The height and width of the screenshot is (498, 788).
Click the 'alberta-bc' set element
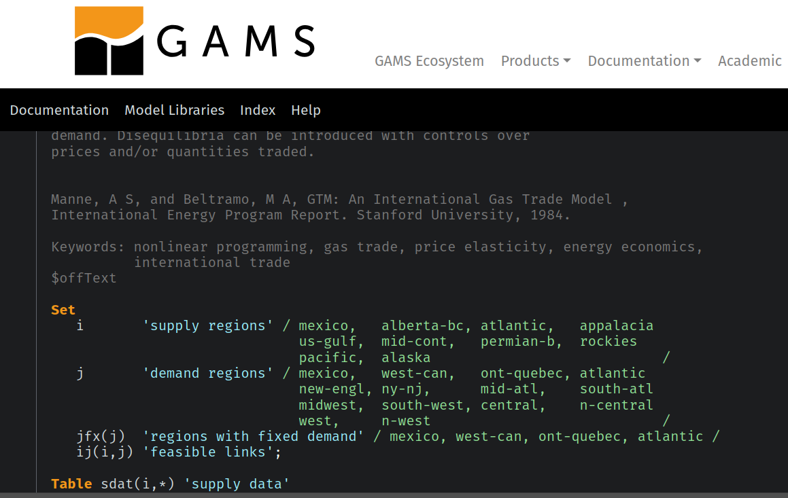(422, 326)
